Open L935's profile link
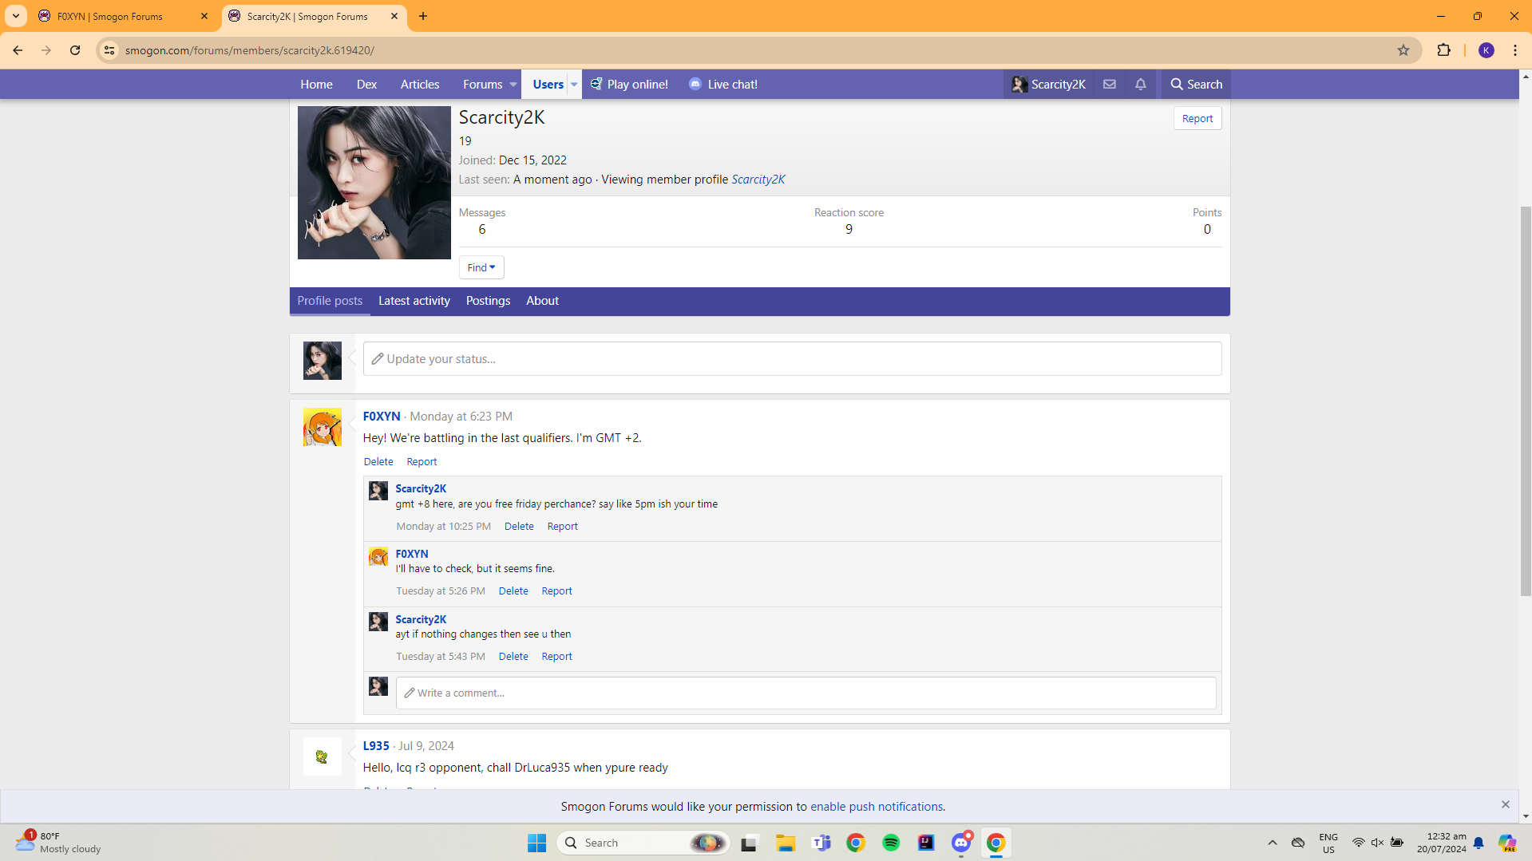1532x861 pixels. (376, 745)
